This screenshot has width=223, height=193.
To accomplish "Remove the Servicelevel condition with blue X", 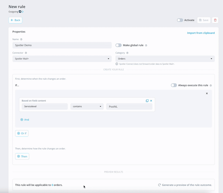I will tap(151, 101).
